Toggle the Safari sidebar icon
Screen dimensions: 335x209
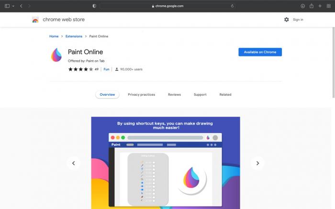point(7,6)
